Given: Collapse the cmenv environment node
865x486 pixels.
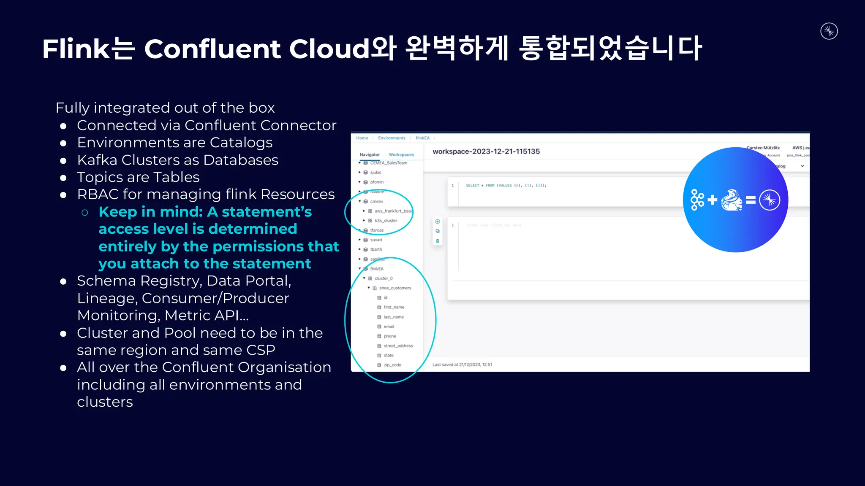Looking at the screenshot, I should (x=360, y=201).
